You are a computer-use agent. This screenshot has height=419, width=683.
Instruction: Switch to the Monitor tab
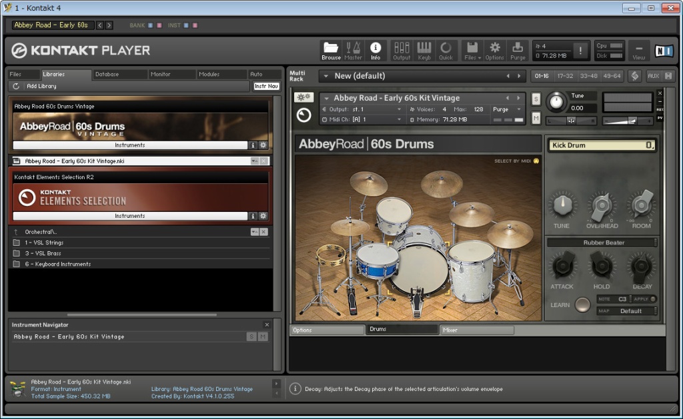tap(171, 75)
